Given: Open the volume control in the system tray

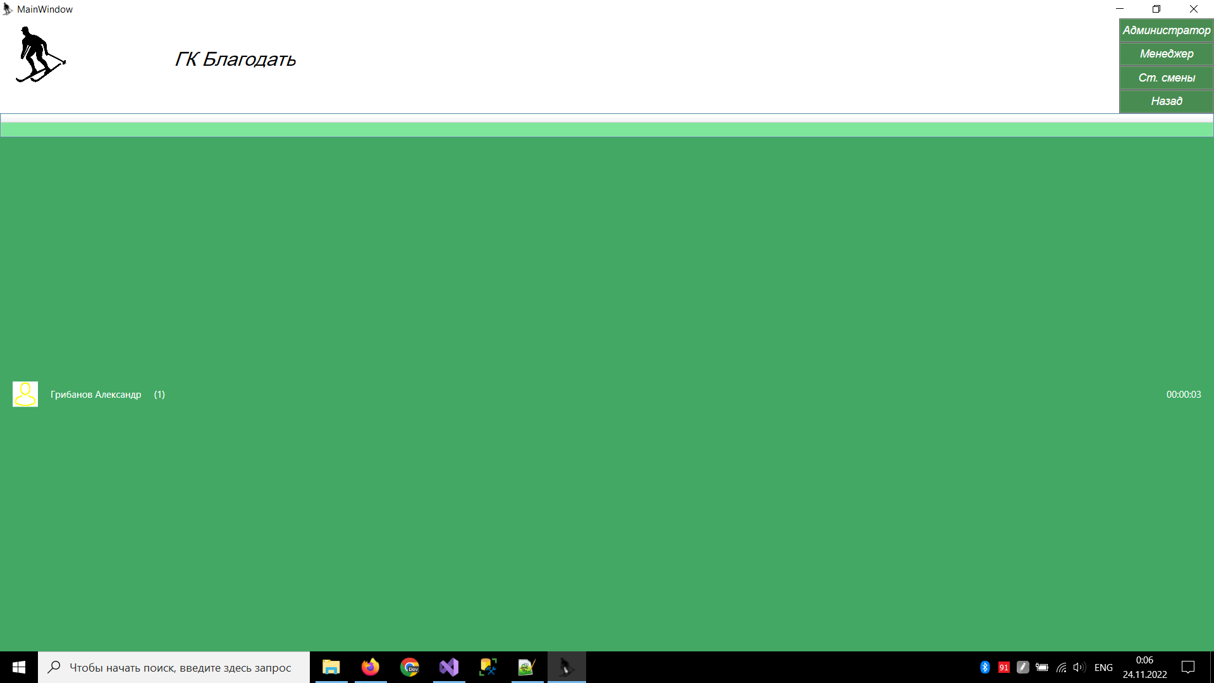Looking at the screenshot, I should pos(1079,667).
